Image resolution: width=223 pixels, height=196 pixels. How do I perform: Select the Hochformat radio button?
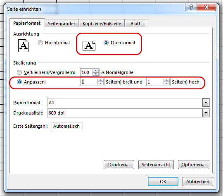tap(40, 43)
